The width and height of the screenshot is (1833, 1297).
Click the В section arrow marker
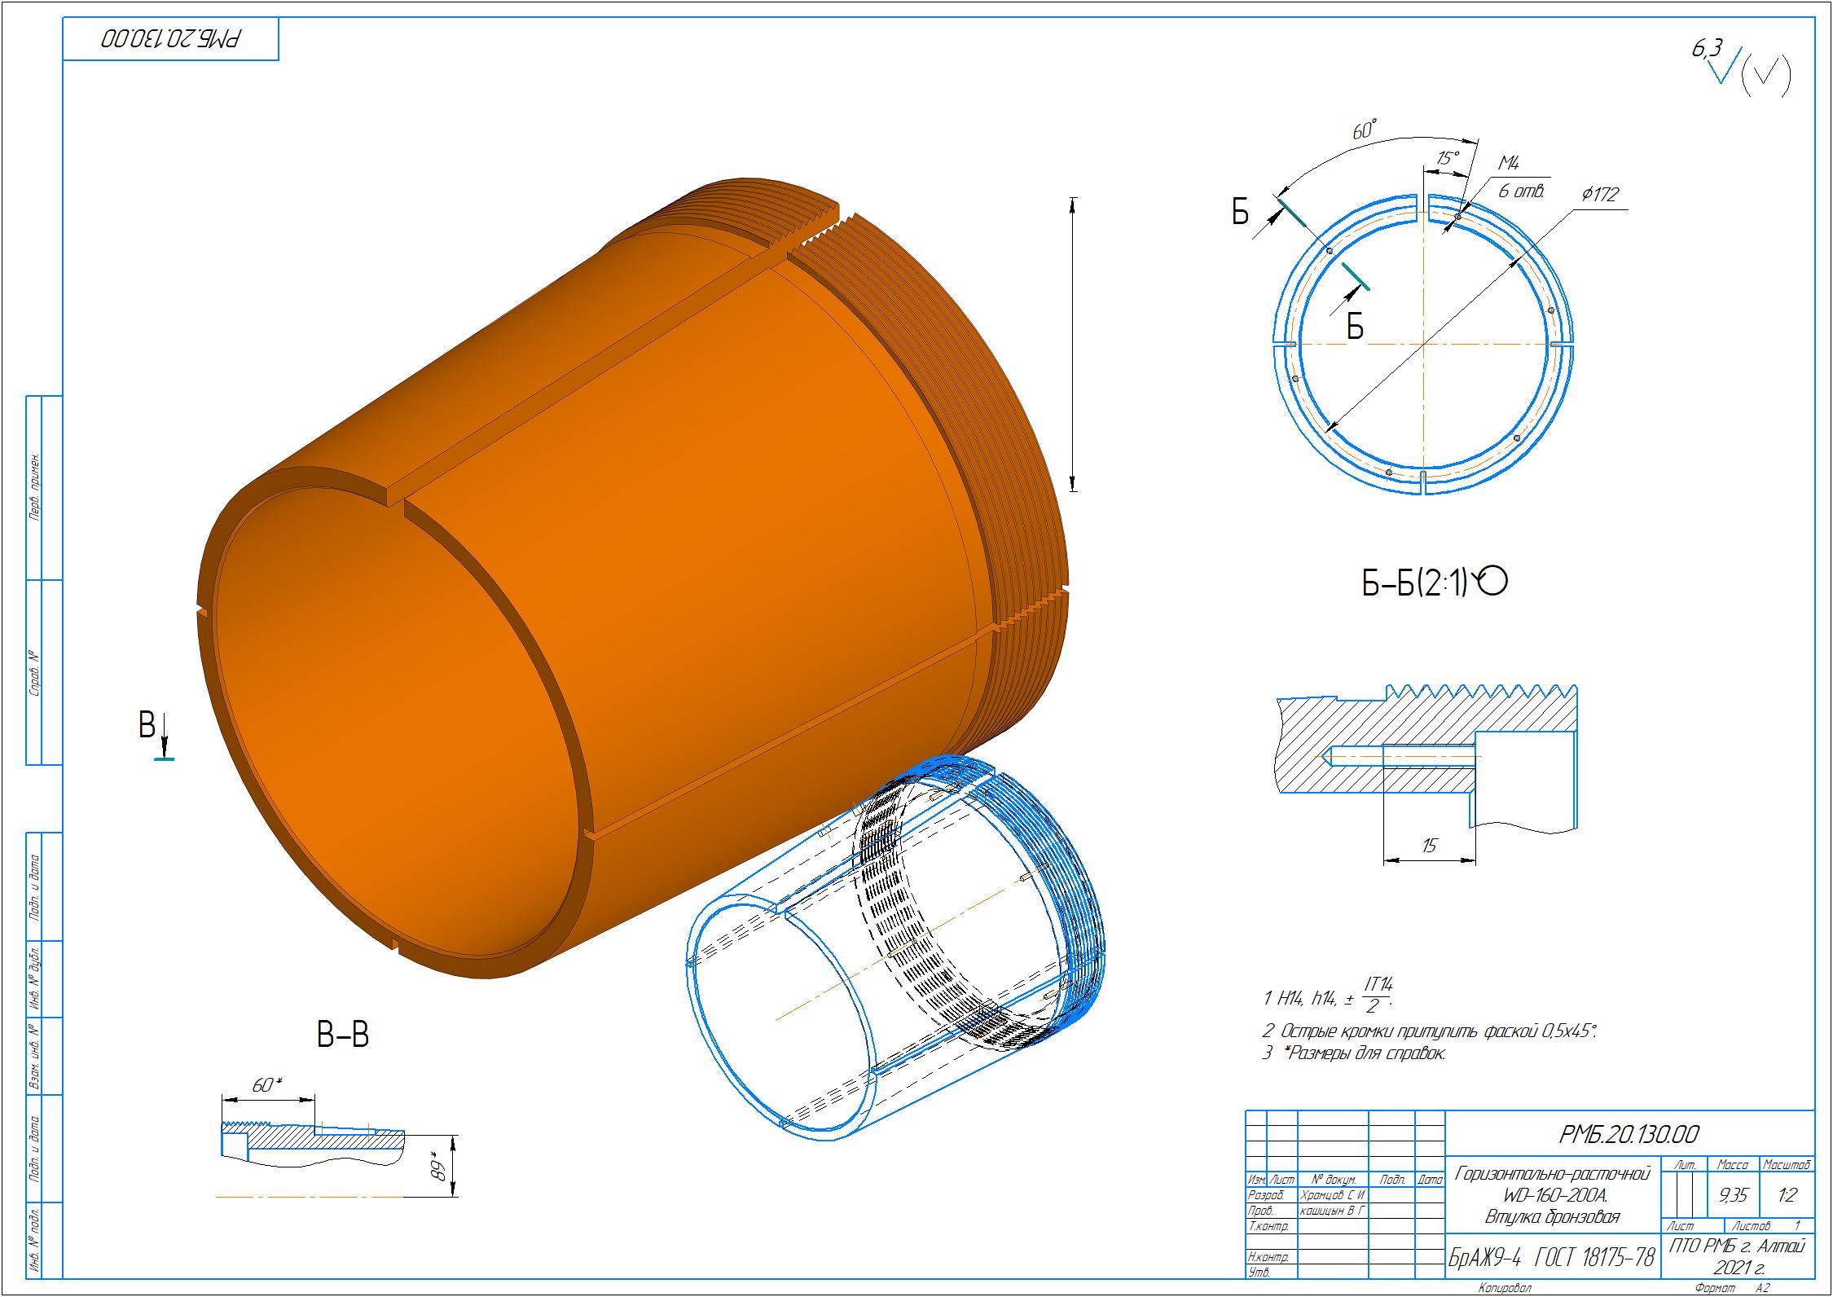(156, 735)
